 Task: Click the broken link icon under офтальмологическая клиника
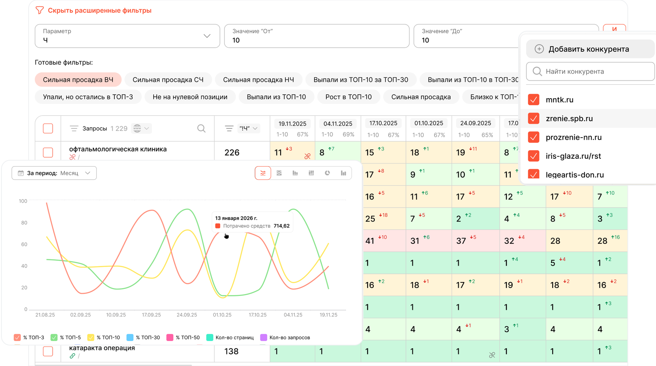pyautogui.click(x=72, y=157)
